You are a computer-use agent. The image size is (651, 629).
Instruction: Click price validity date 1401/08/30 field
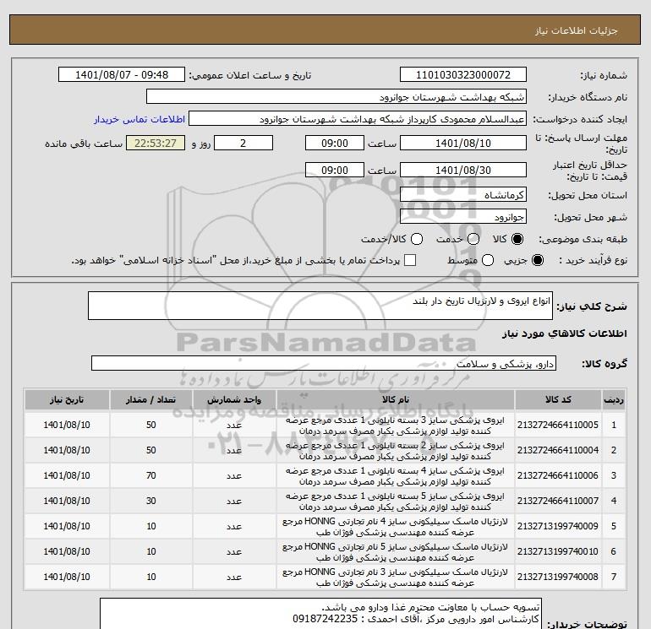point(463,170)
